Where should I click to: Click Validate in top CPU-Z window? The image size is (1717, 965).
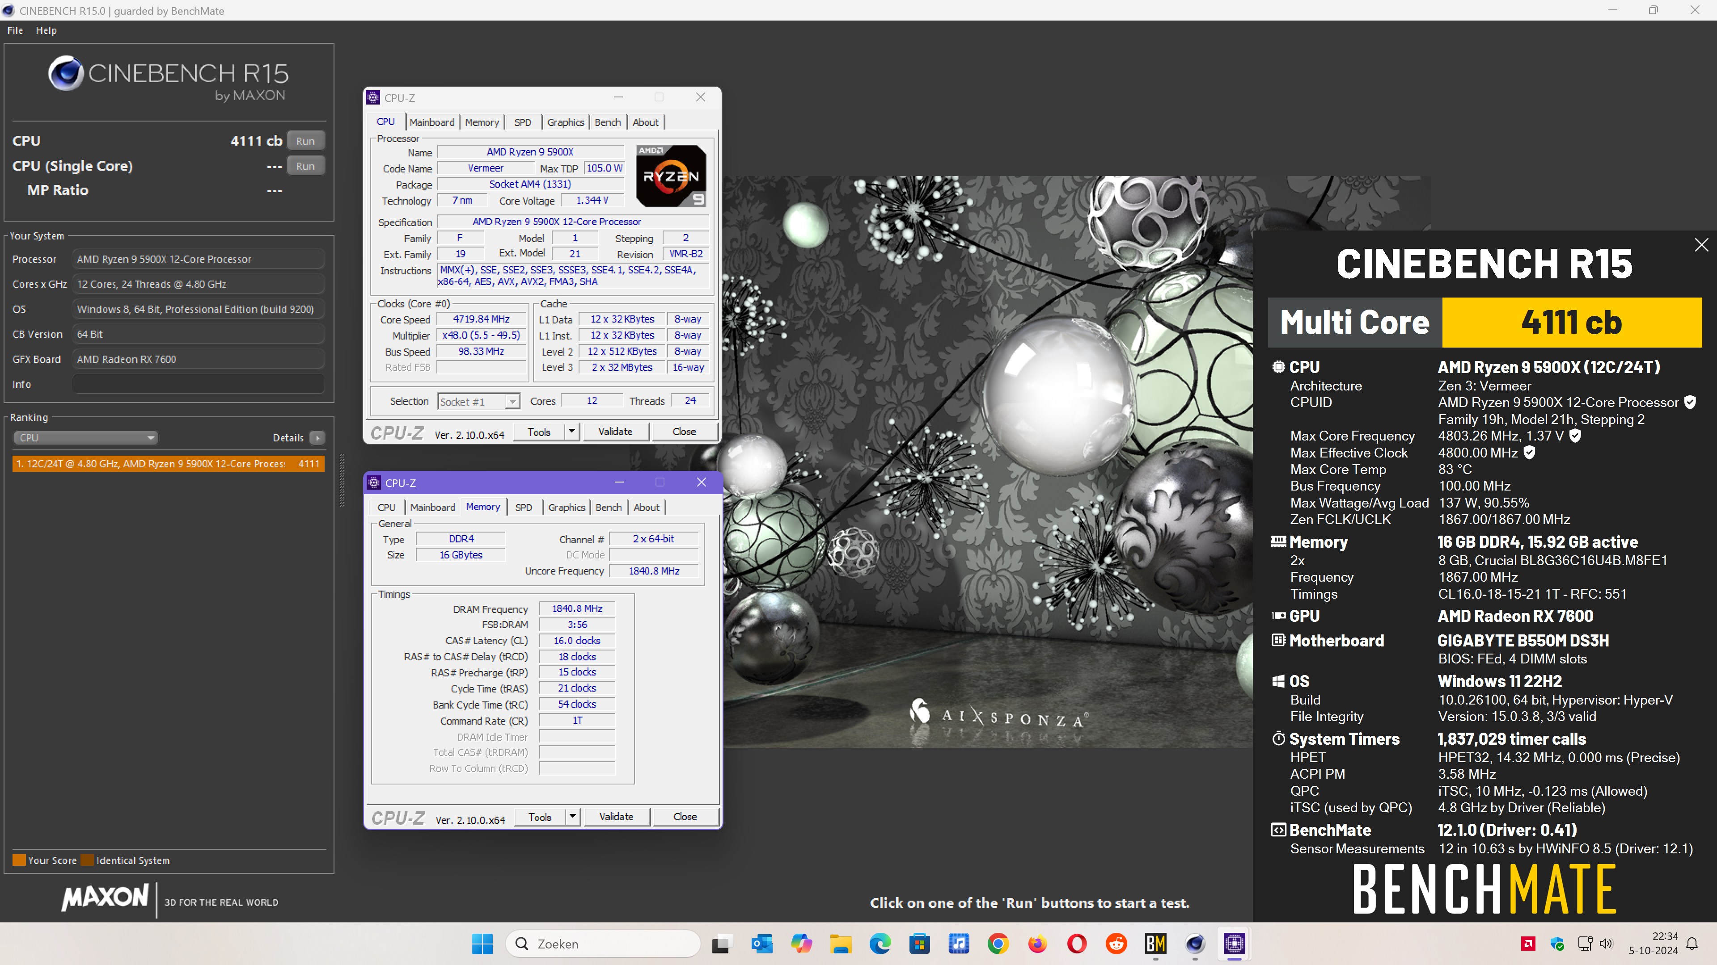point(615,432)
